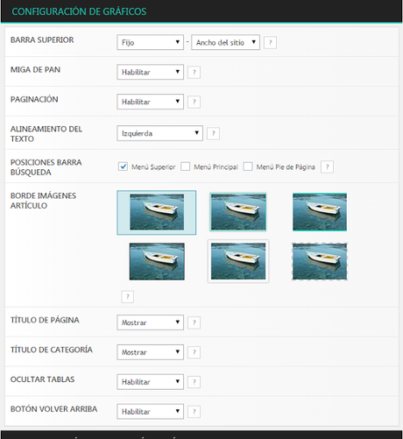This screenshot has width=403, height=439.
Task: Click the Barra Superior label
Action: pyautogui.click(x=42, y=40)
